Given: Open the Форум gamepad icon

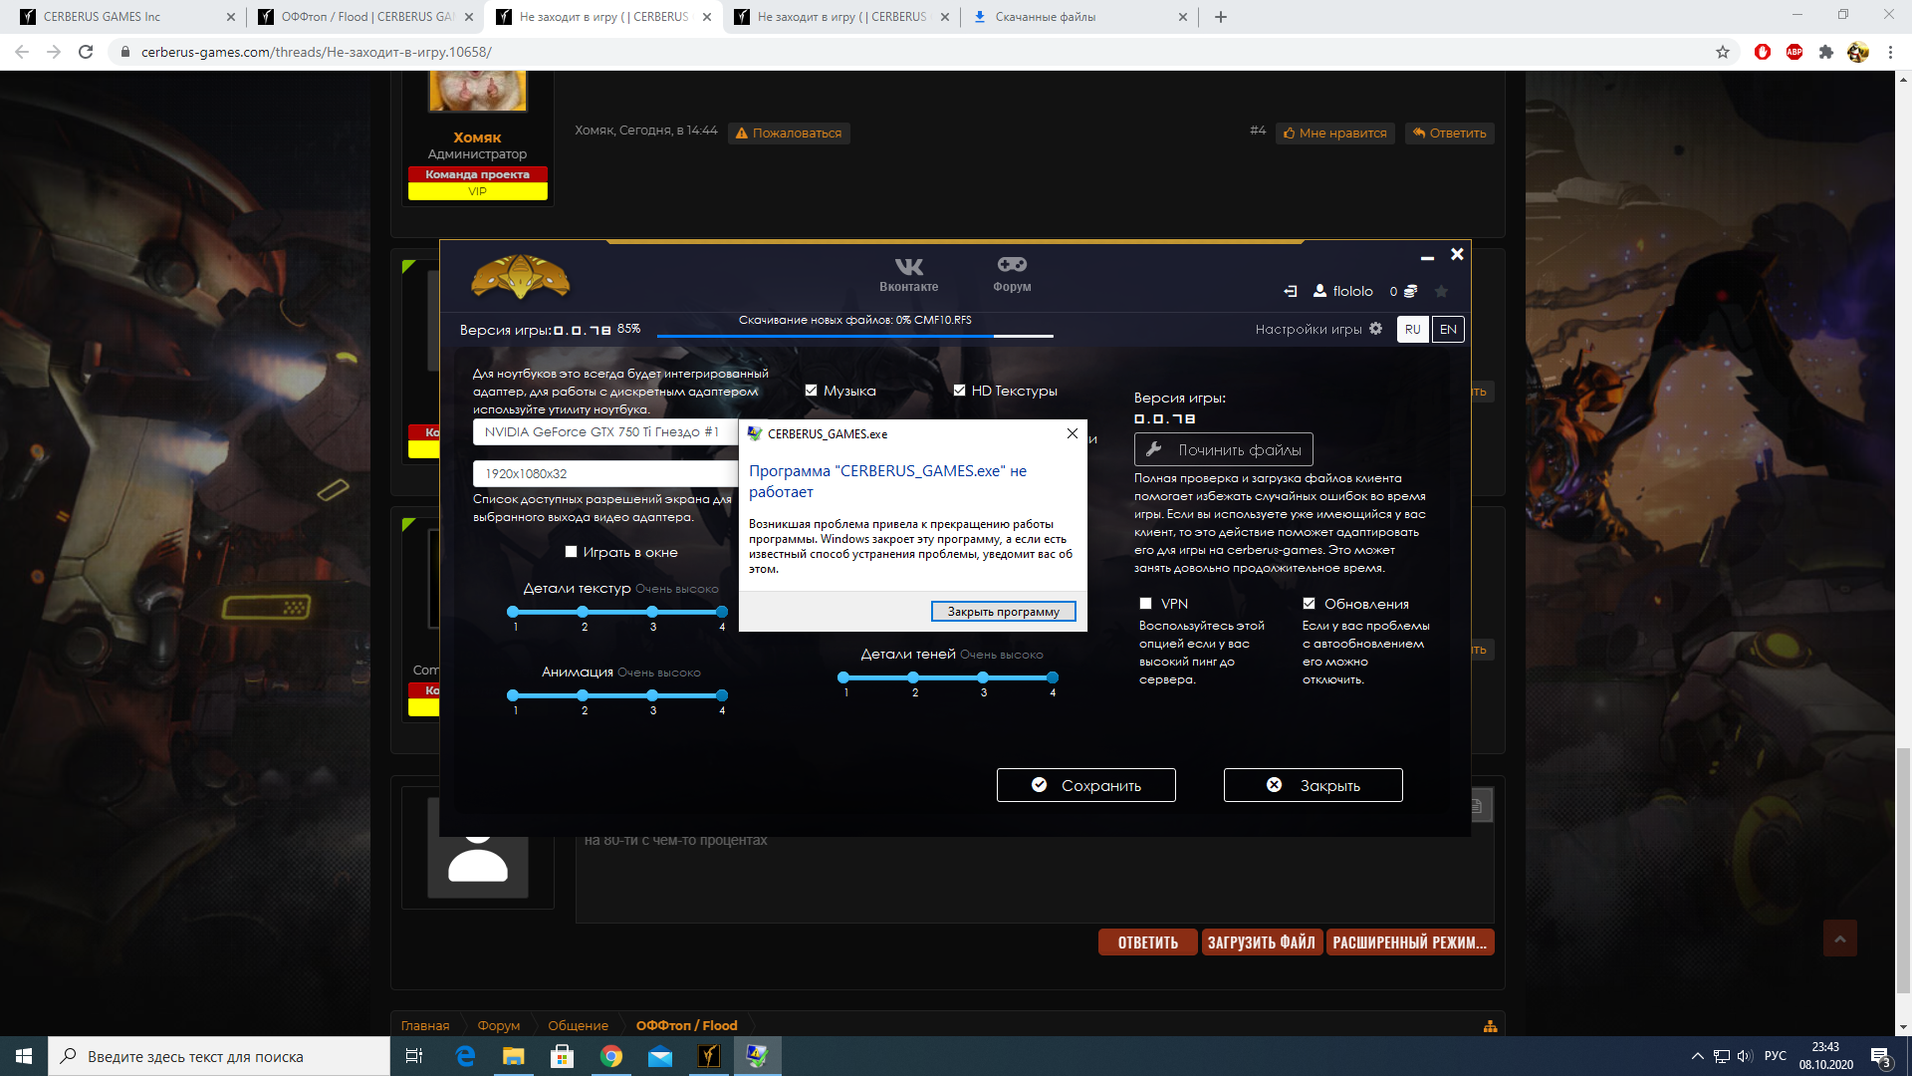Looking at the screenshot, I should pyautogui.click(x=1012, y=264).
